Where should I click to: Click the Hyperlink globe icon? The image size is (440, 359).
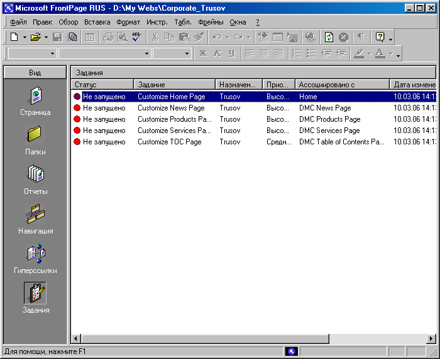(x=311, y=37)
